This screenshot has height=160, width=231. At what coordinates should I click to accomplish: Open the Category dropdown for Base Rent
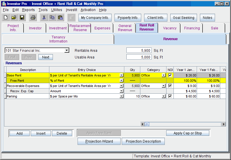click(164, 75)
